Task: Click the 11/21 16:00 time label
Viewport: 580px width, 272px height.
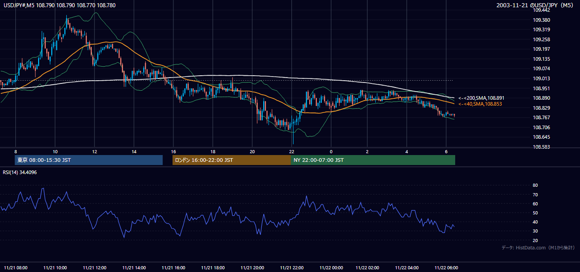Action: pyautogui.click(x=173, y=267)
